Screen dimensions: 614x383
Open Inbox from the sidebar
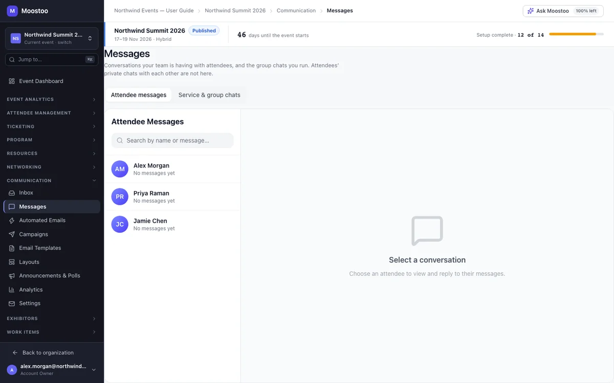(x=52, y=193)
